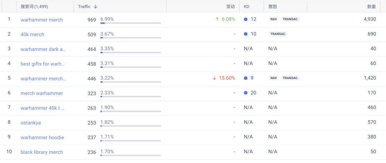
Task: Open the truncated 'warhammer merch…' link in row 5
Action: click(43, 79)
